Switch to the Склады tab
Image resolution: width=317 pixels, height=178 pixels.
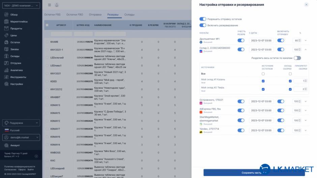[129, 14]
